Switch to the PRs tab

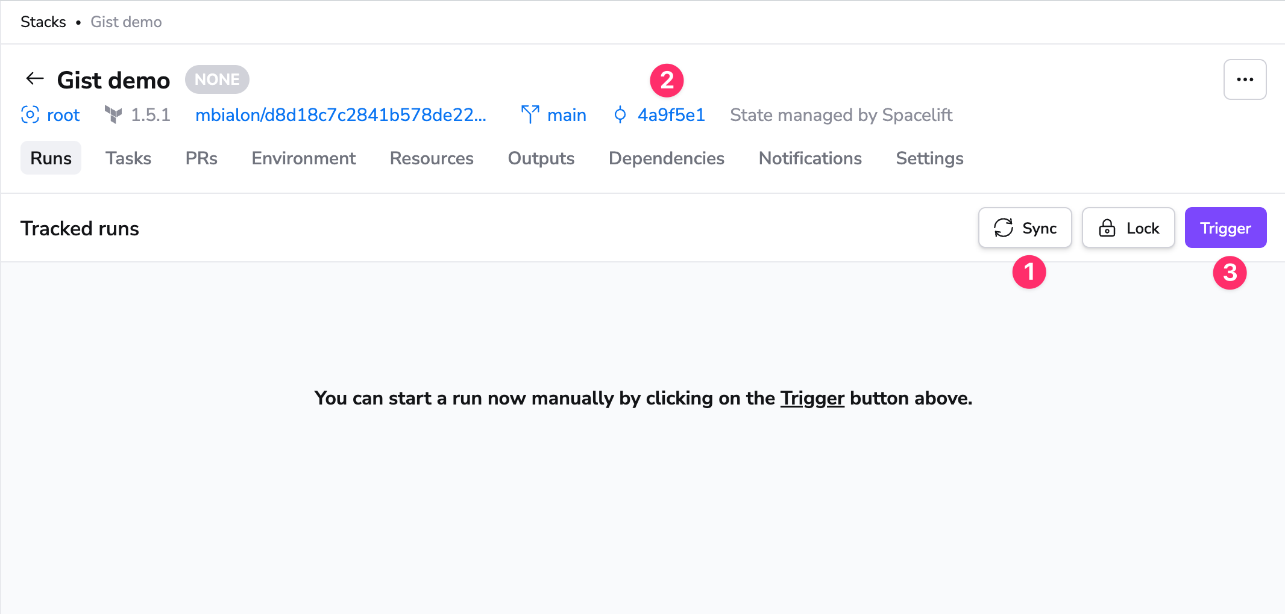pyautogui.click(x=201, y=158)
